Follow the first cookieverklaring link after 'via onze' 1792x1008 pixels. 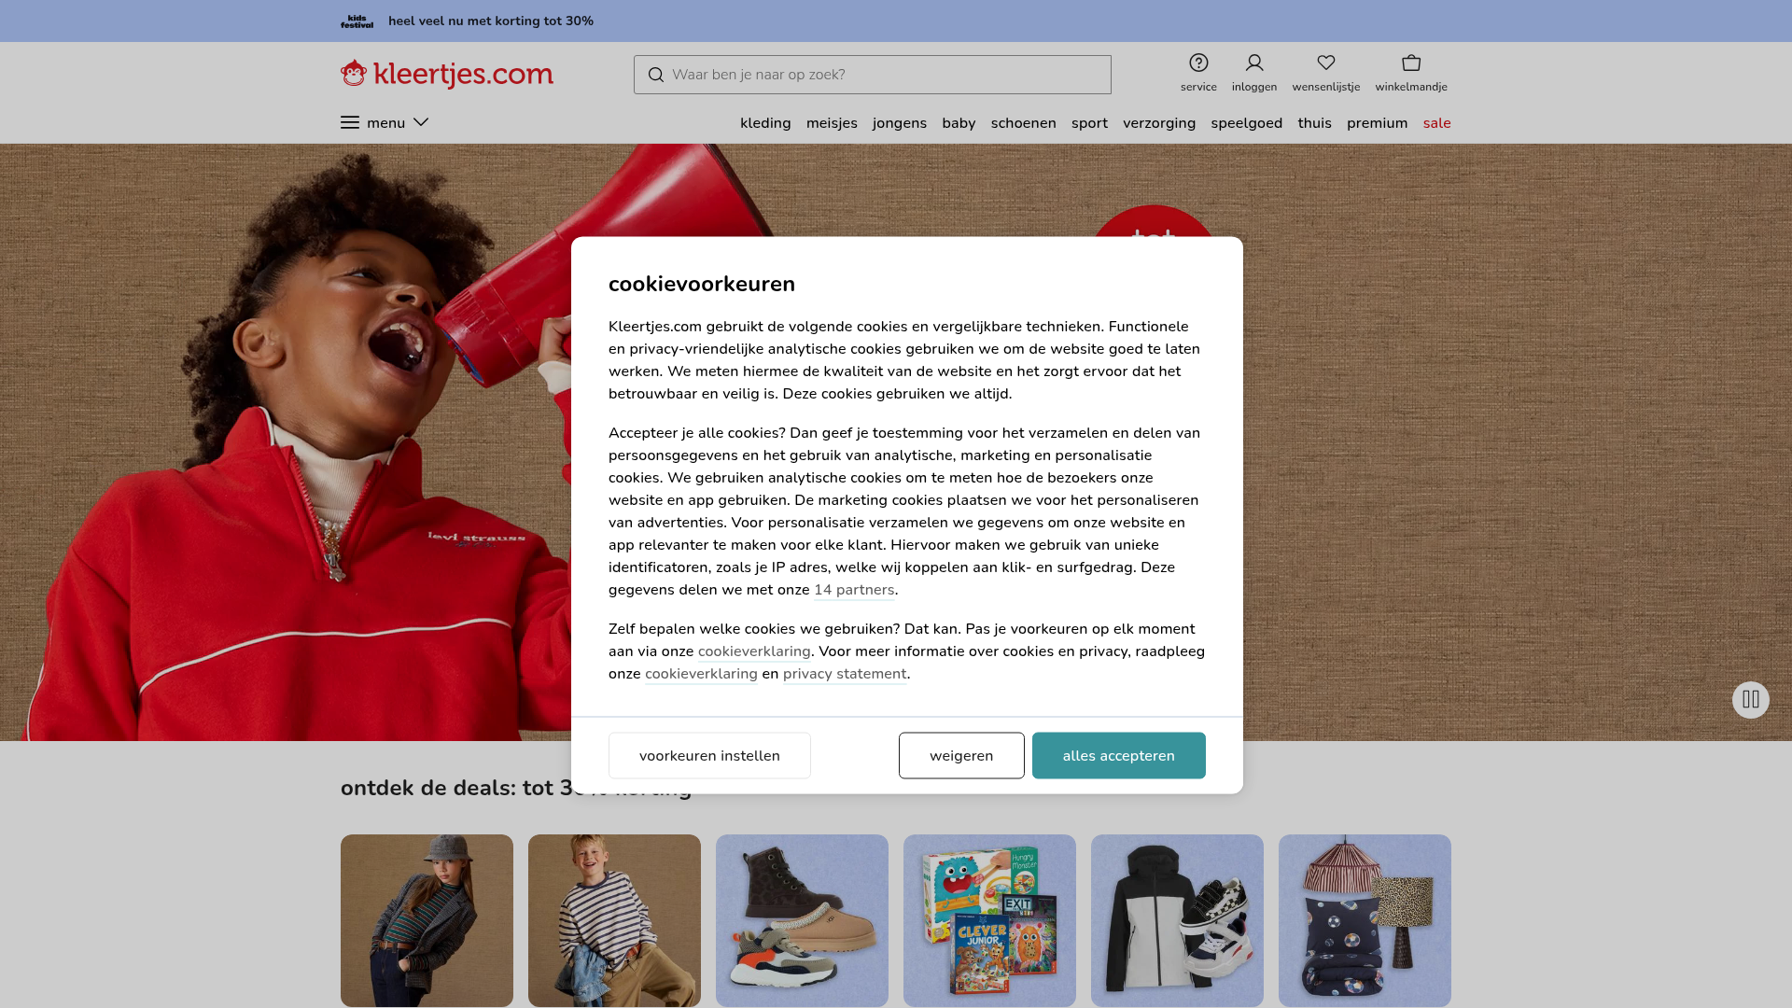754,651
